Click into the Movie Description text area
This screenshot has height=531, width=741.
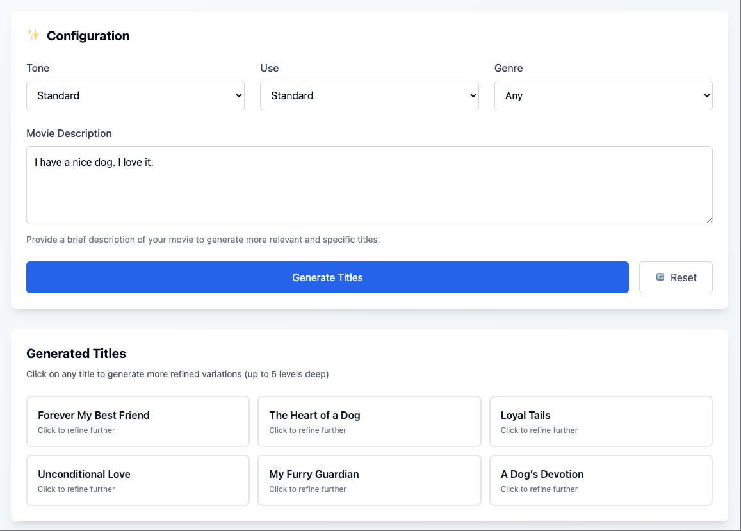coord(369,185)
